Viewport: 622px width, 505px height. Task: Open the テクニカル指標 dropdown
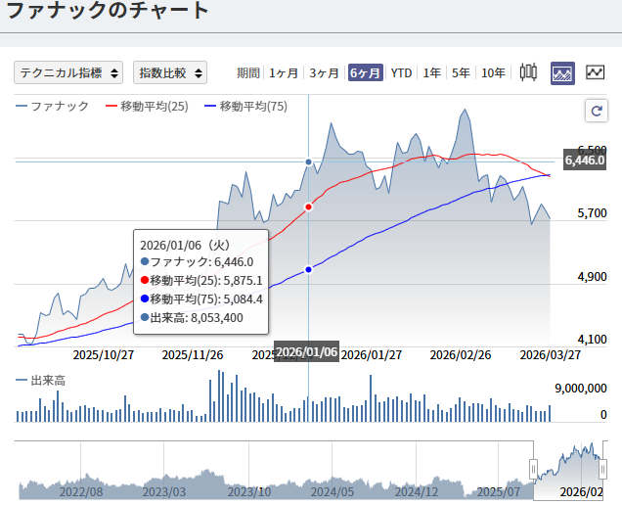click(68, 72)
